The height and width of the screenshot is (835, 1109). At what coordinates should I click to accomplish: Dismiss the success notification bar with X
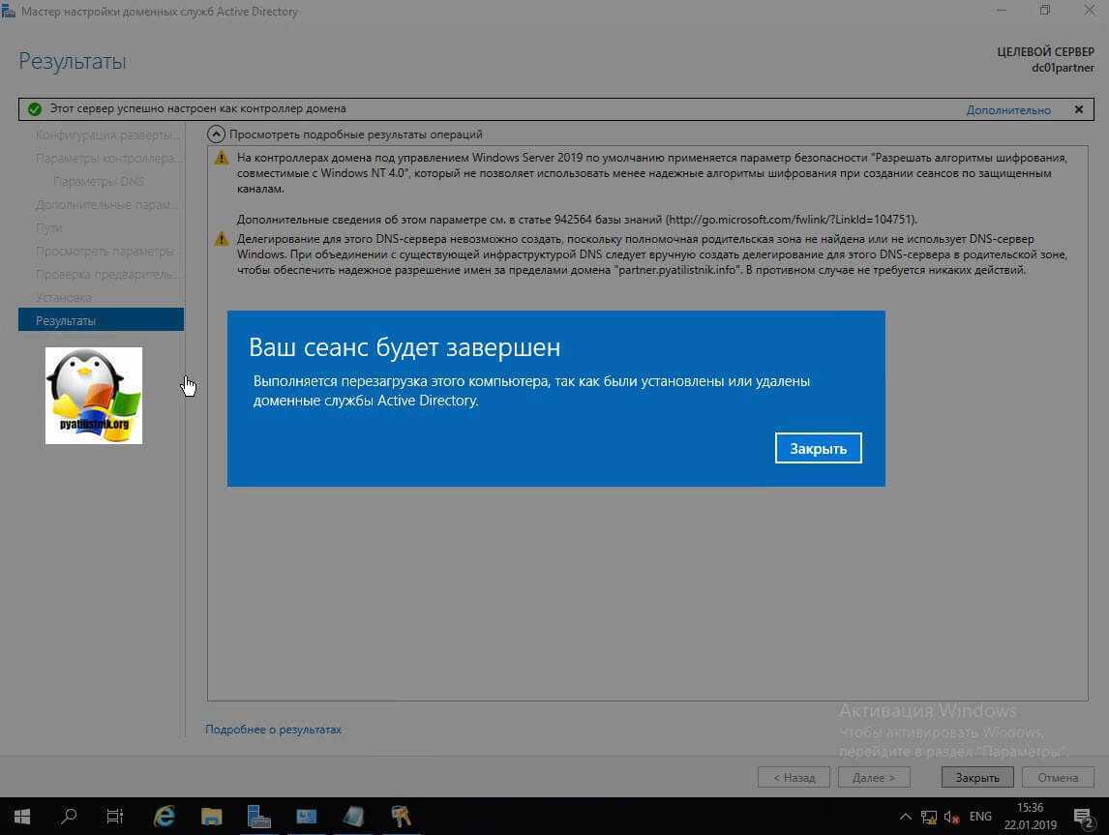(x=1079, y=109)
